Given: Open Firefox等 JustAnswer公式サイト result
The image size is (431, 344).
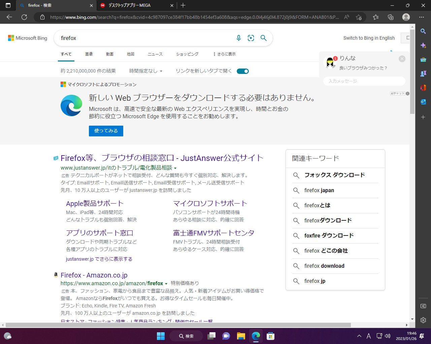Looking at the screenshot, I should tap(162, 158).
